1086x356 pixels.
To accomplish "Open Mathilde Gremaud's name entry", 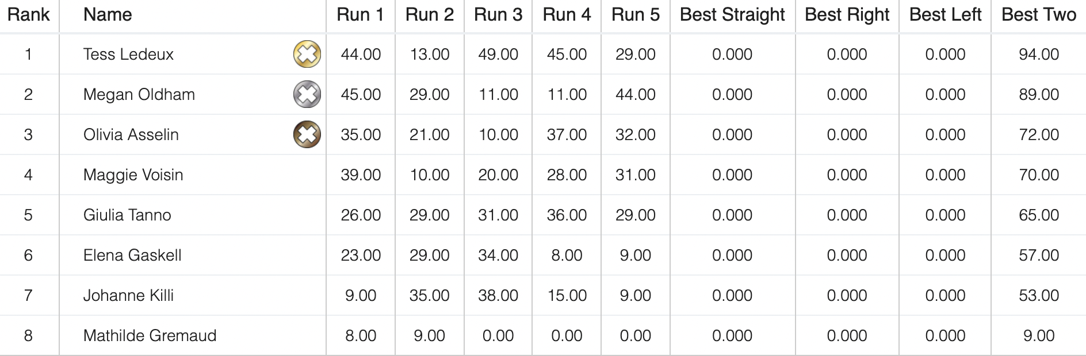I will pyautogui.click(x=150, y=336).
